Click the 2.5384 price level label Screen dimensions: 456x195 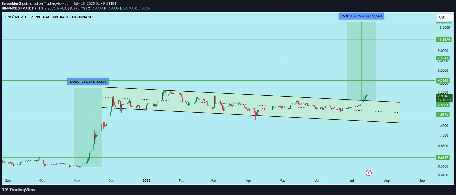coord(443,105)
